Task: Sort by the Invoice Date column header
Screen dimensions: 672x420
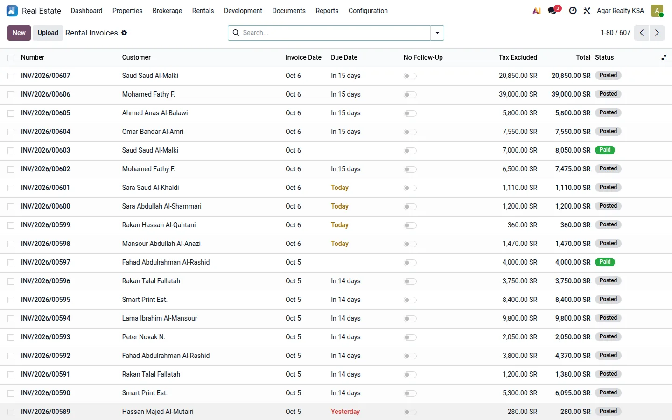Action: [x=303, y=57]
